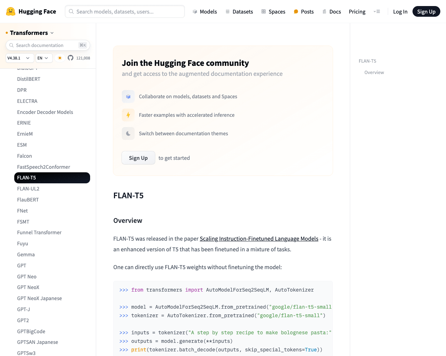Screen dimensions: 446x356
Task: Click the collaborate cube icon
Action: click(128, 96)
